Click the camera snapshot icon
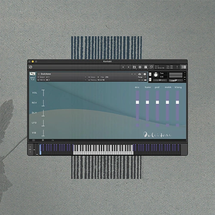 [x=139, y=74]
